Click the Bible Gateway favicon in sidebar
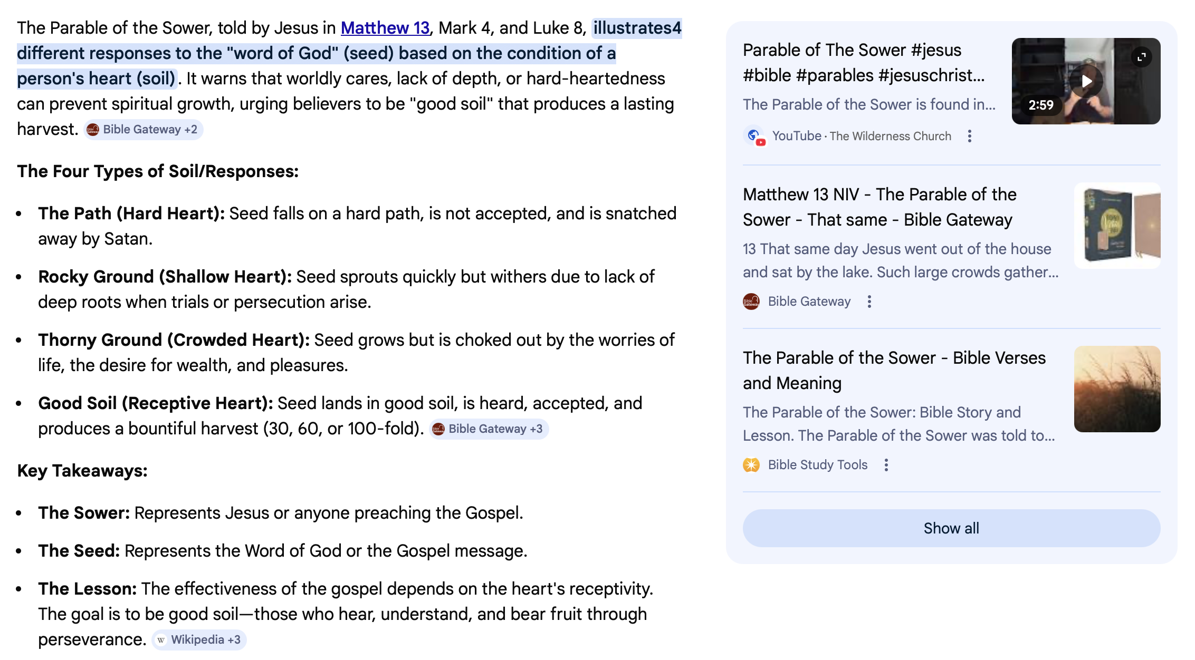 (751, 302)
